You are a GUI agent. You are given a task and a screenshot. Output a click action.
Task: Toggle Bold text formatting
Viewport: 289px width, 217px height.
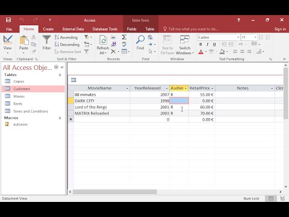click(200, 45)
